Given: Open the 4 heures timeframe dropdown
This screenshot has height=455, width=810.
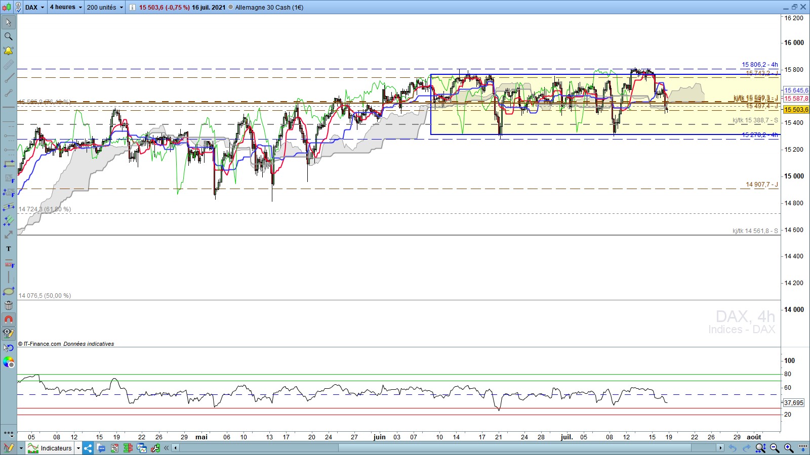Looking at the screenshot, I should coord(66,7).
